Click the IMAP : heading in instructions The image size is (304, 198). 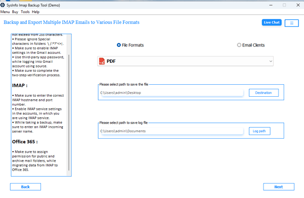[20, 85]
